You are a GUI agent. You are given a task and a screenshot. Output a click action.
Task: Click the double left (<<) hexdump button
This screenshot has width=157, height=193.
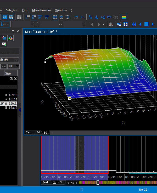(x=72, y=183)
